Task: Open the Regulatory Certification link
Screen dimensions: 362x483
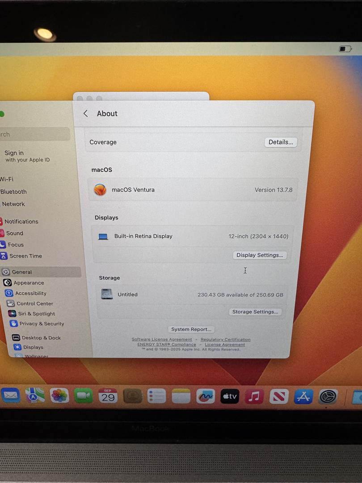Action: [x=225, y=339]
